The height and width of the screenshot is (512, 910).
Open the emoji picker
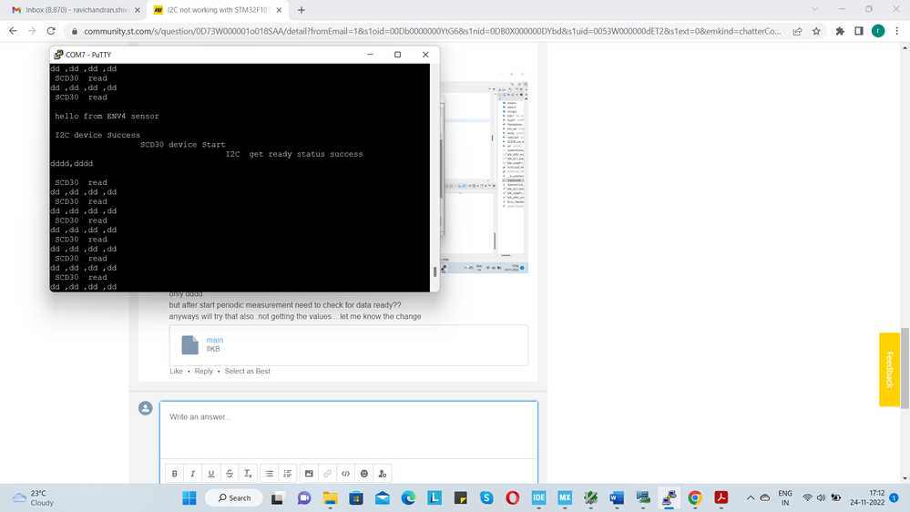click(364, 474)
